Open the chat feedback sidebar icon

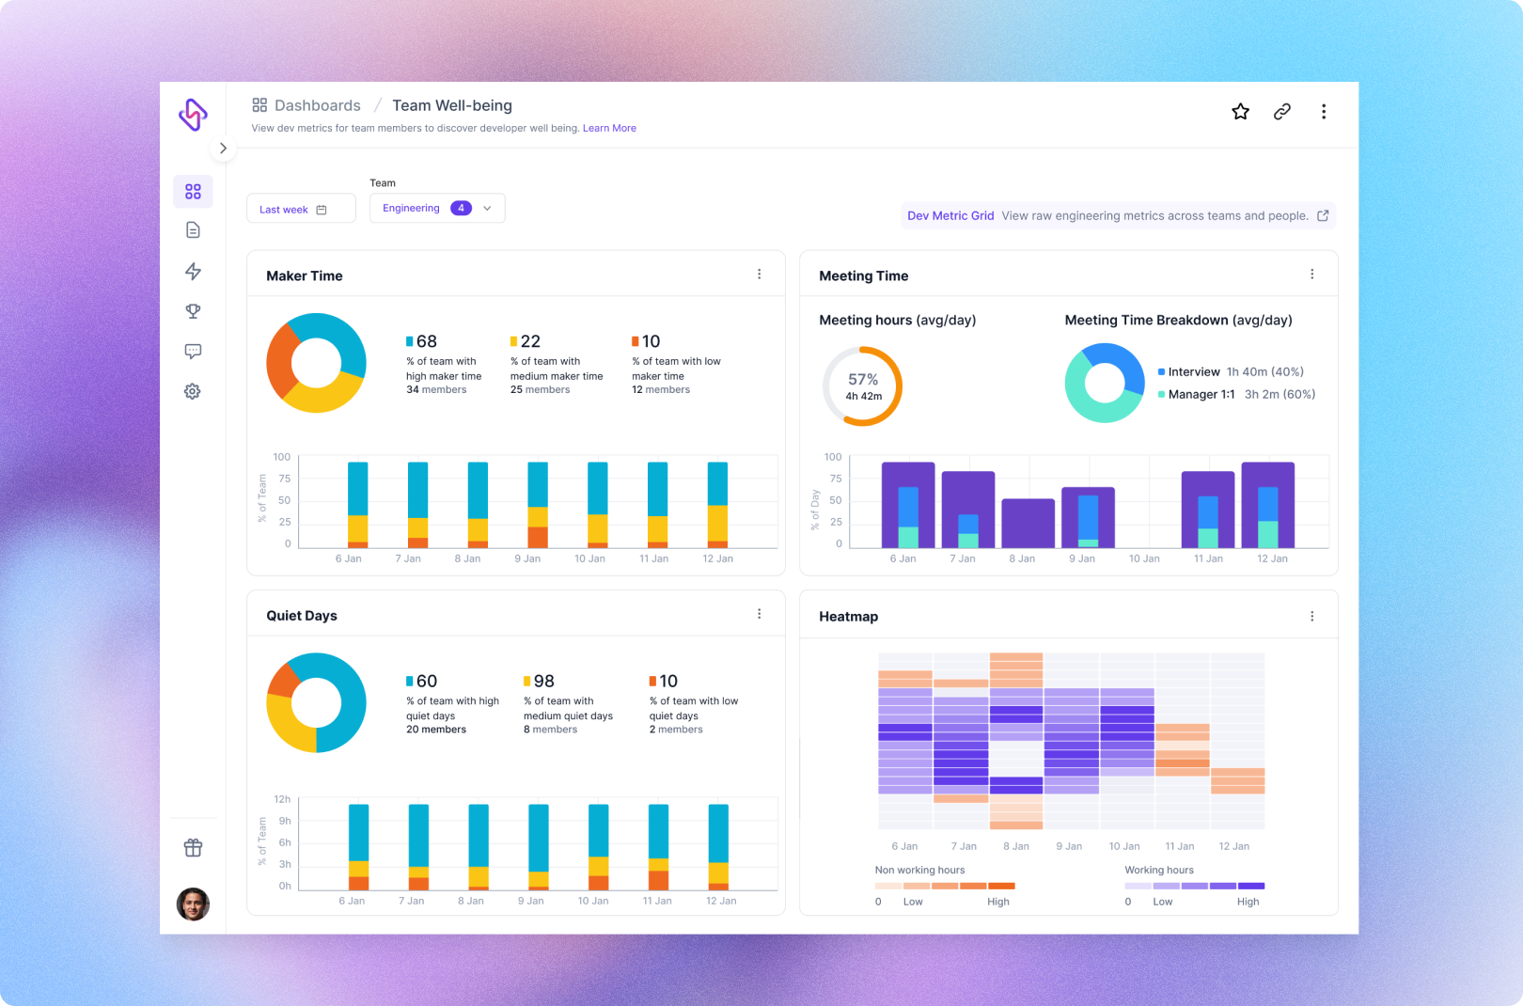tap(193, 352)
